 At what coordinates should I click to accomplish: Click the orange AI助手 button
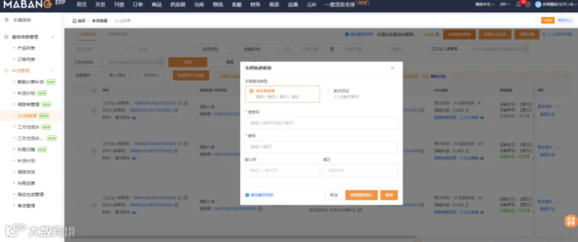(547, 21)
